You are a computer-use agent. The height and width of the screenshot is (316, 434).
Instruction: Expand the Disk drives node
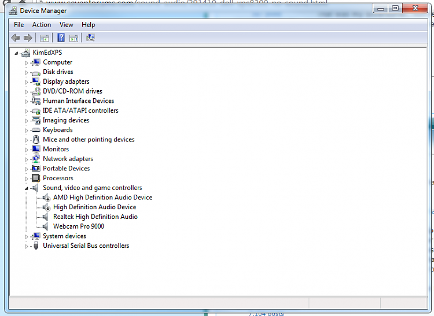[27, 73]
